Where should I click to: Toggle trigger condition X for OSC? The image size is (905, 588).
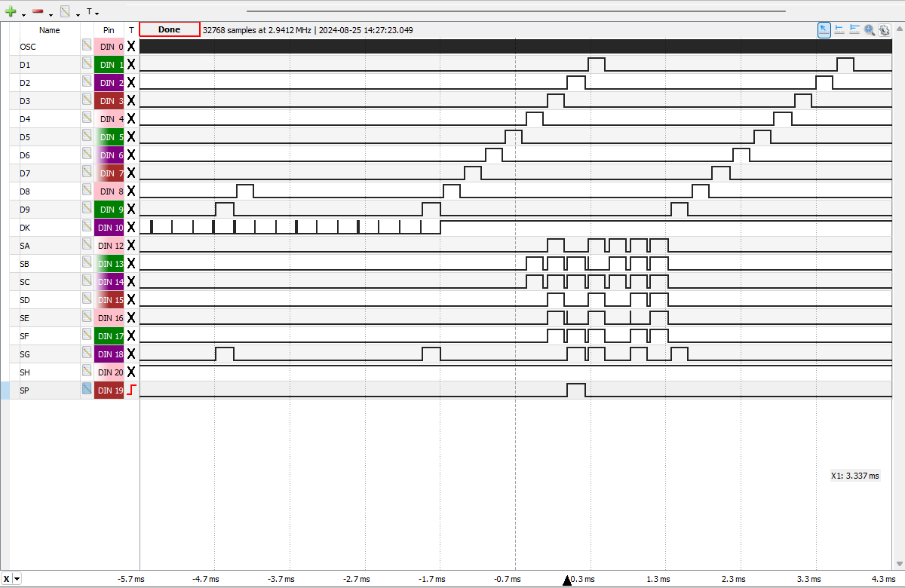[x=131, y=47]
